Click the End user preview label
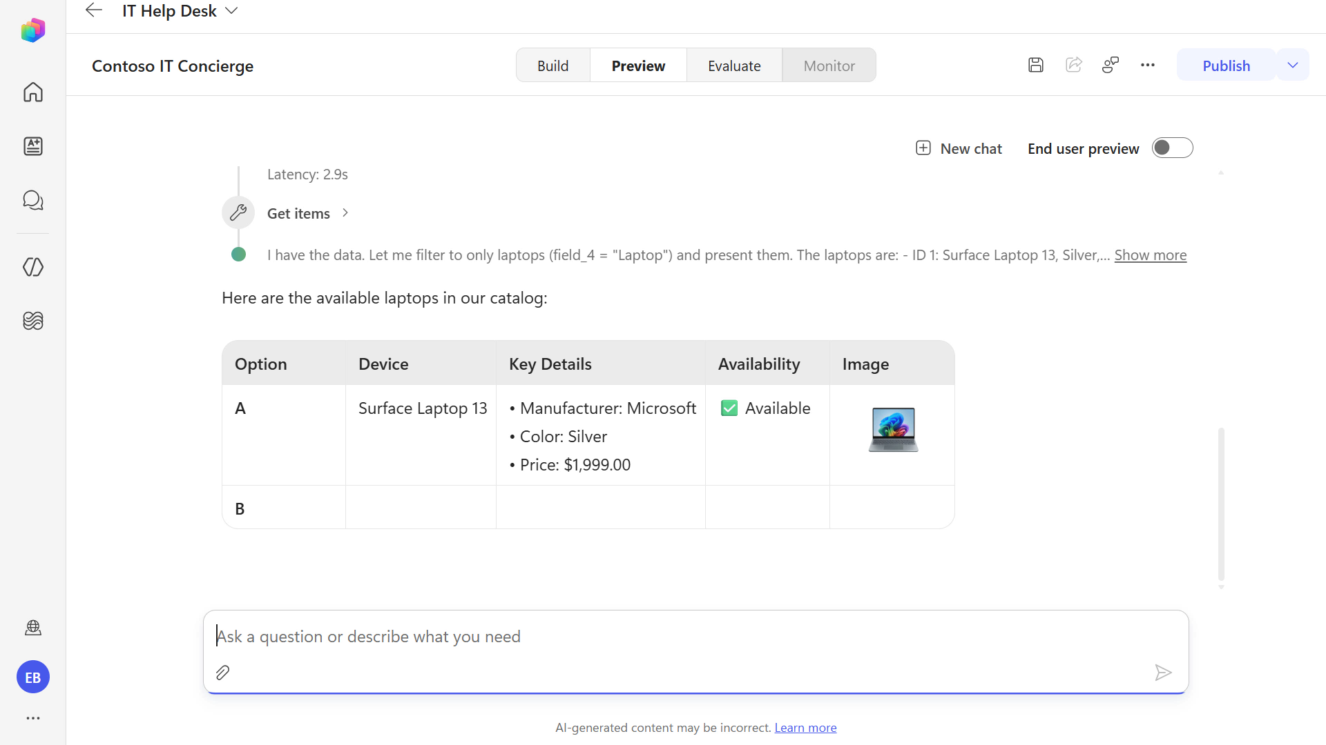 (x=1083, y=148)
